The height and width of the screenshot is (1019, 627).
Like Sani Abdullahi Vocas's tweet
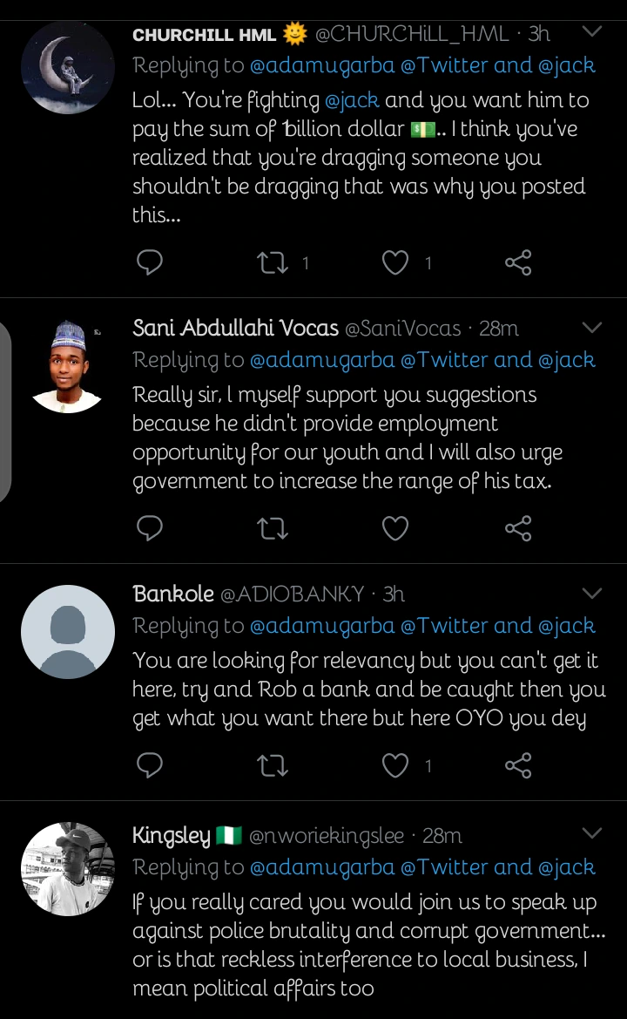click(395, 527)
